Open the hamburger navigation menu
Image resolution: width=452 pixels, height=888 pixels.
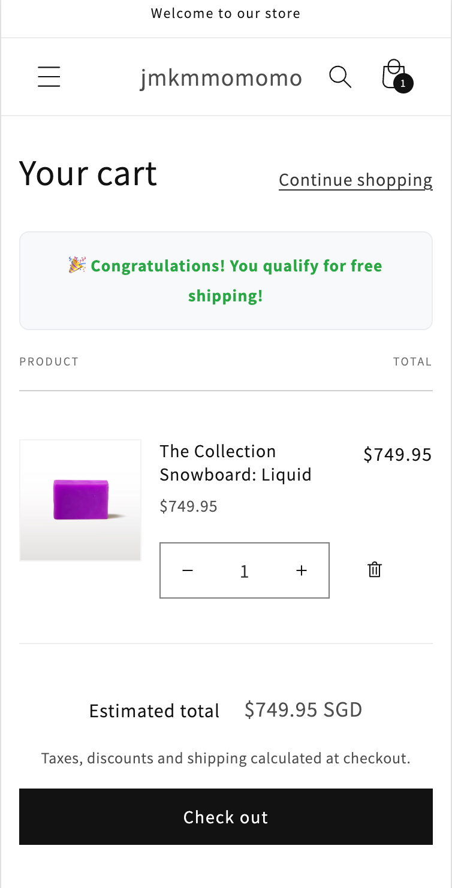(x=49, y=77)
